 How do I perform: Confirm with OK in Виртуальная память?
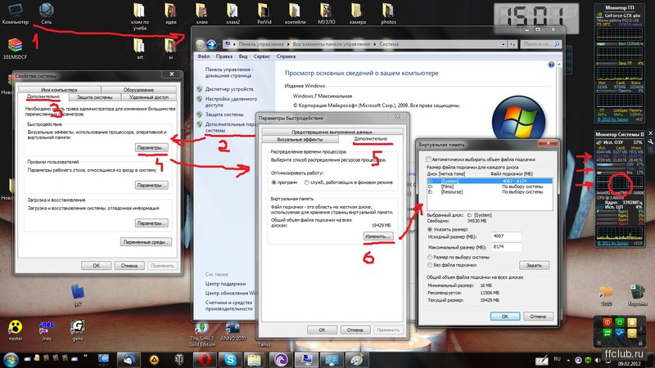coord(505,316)
